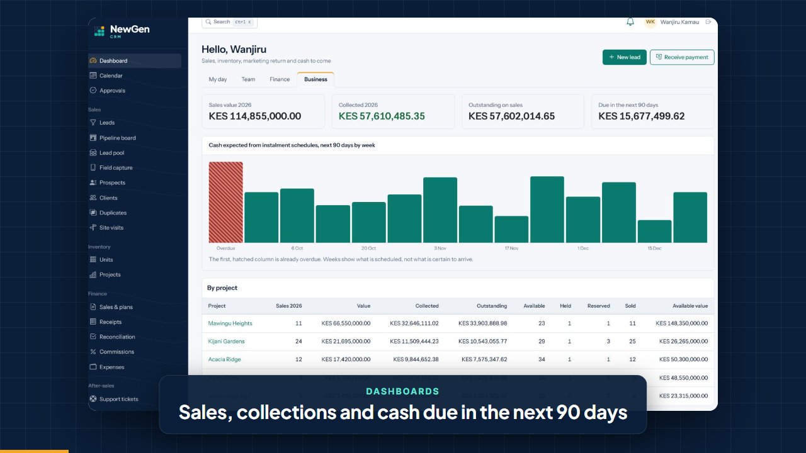Switch to the Finance tab
806x453 pixels.
(280, 79)
